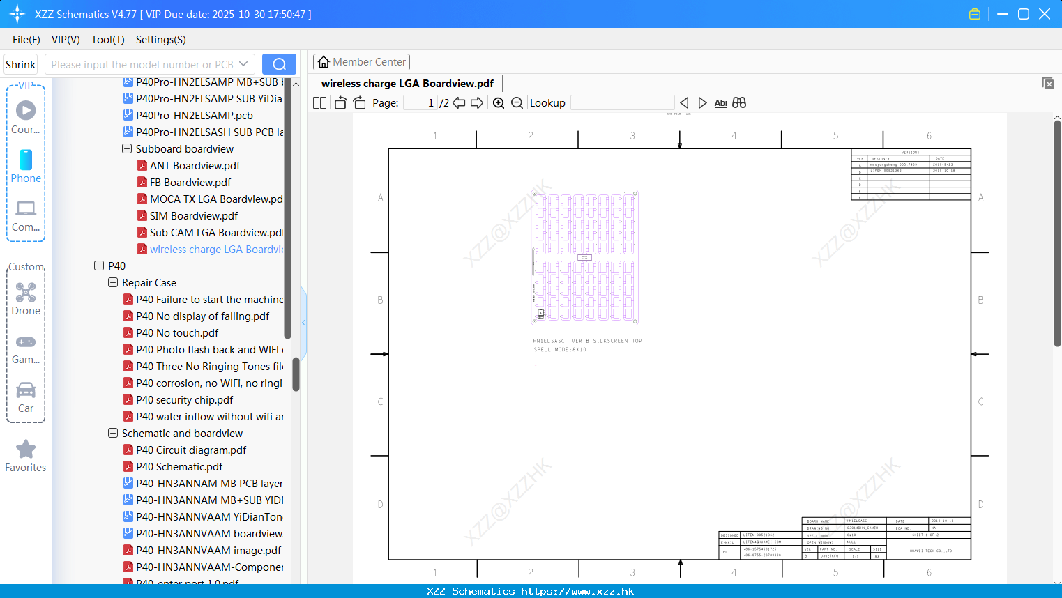Go to next page arrow
The width and height of the screenshot is (1062, 598).
tap(477, 103)
